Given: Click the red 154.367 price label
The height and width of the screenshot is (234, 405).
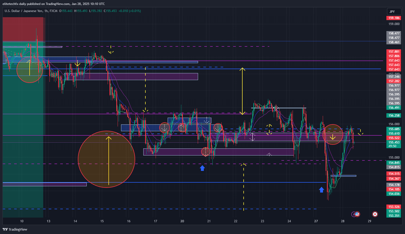Looking at the screenshot, I should click(394, 179).
